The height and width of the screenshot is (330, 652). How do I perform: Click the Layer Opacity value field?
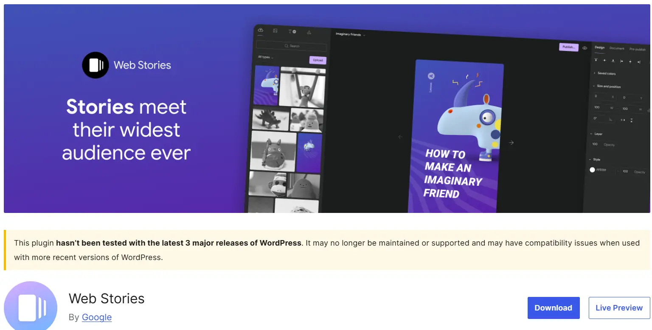point(603,145)
